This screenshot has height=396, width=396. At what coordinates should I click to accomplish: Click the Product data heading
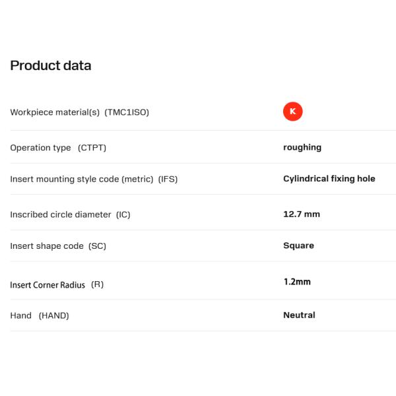click(x=51, y=65)
